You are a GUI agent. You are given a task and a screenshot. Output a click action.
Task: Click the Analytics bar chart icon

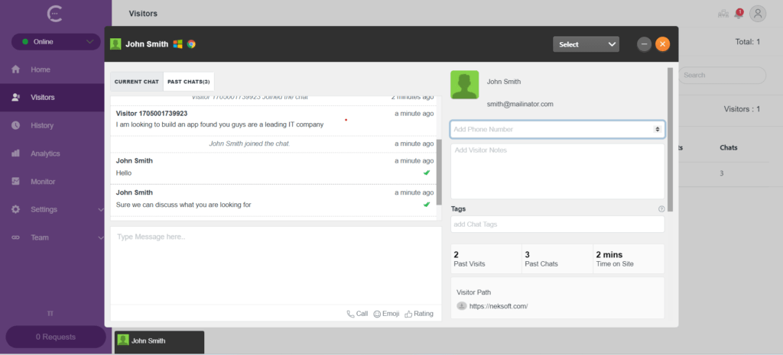pos(15,153)
